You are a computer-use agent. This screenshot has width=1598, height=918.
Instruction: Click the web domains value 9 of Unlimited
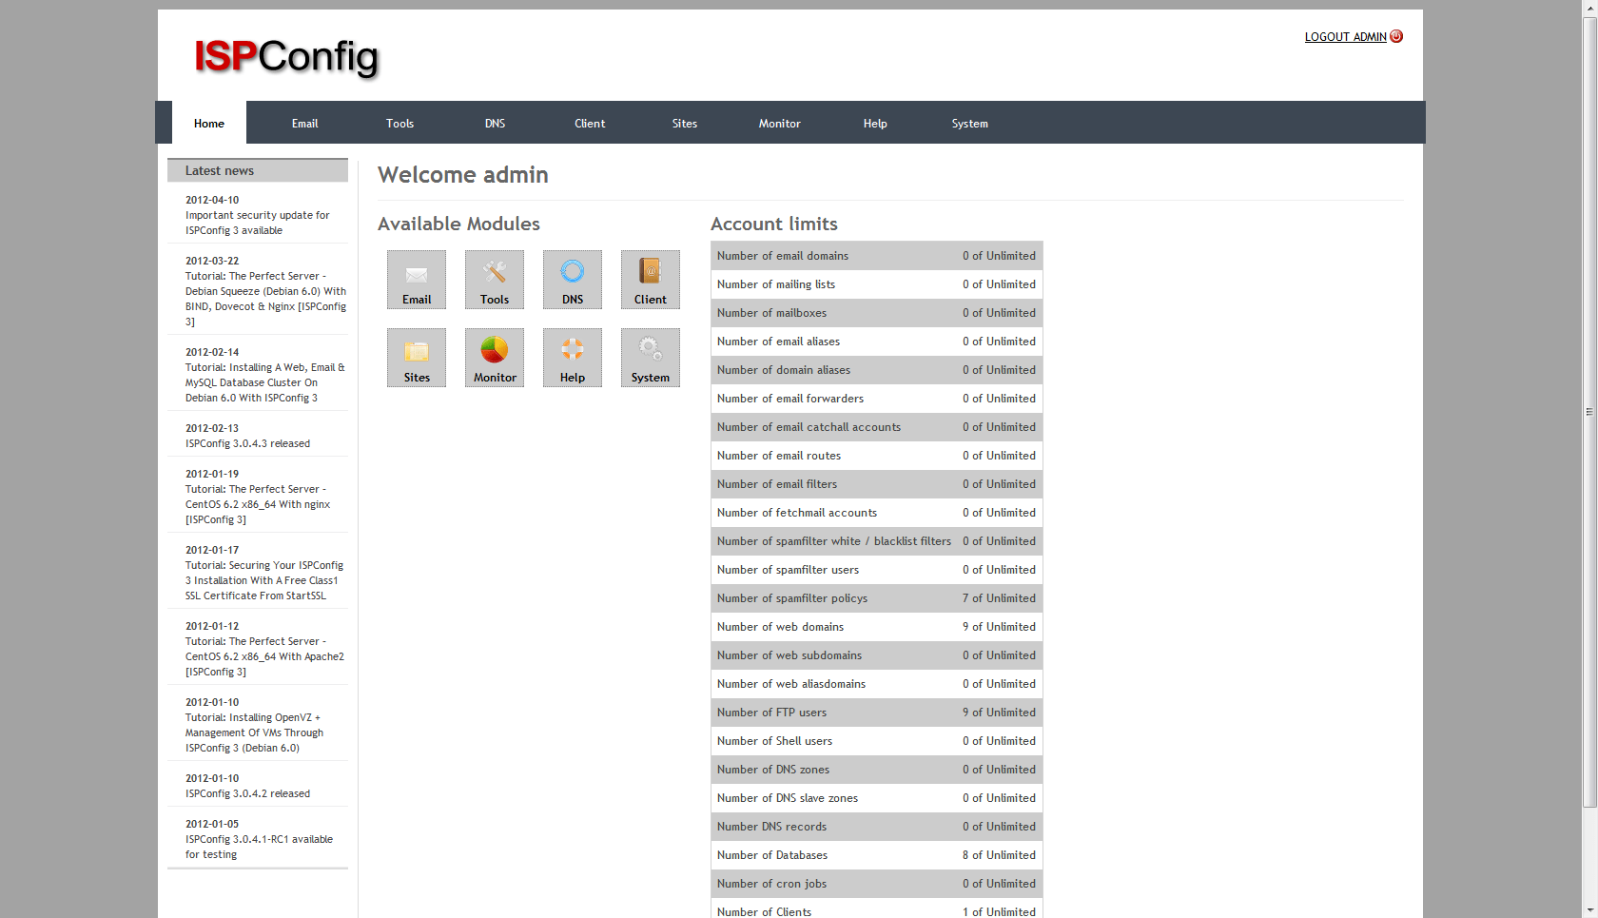(x=999, y=627)
